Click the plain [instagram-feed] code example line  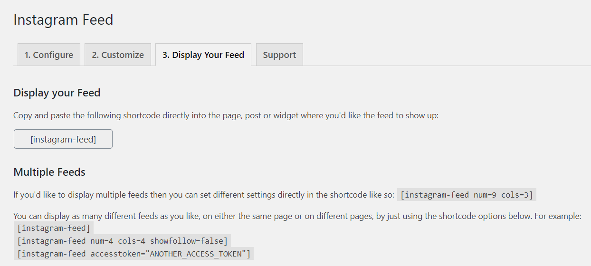54,228
